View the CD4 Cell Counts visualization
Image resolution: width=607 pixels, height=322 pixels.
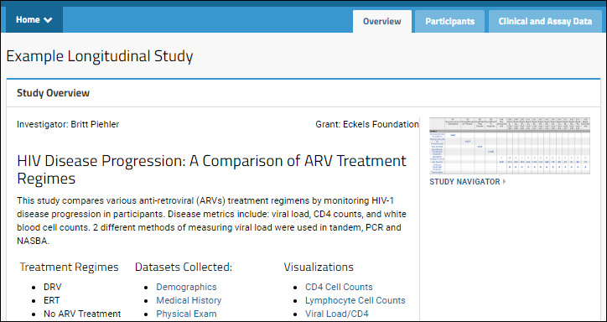[x=339, y=287]
